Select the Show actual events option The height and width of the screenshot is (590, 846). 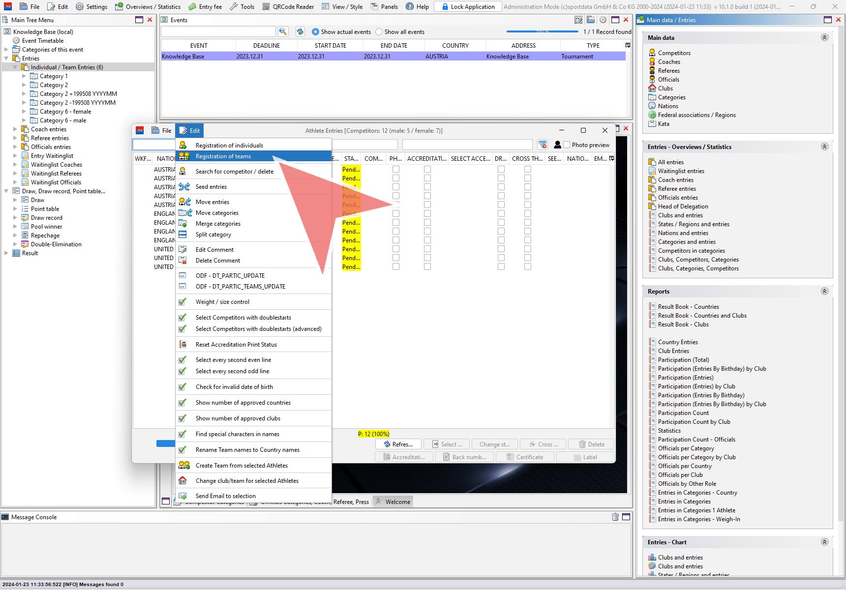click(316, 32)
